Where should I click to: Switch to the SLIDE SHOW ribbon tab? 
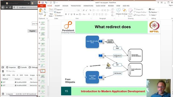tap(101, 6)
